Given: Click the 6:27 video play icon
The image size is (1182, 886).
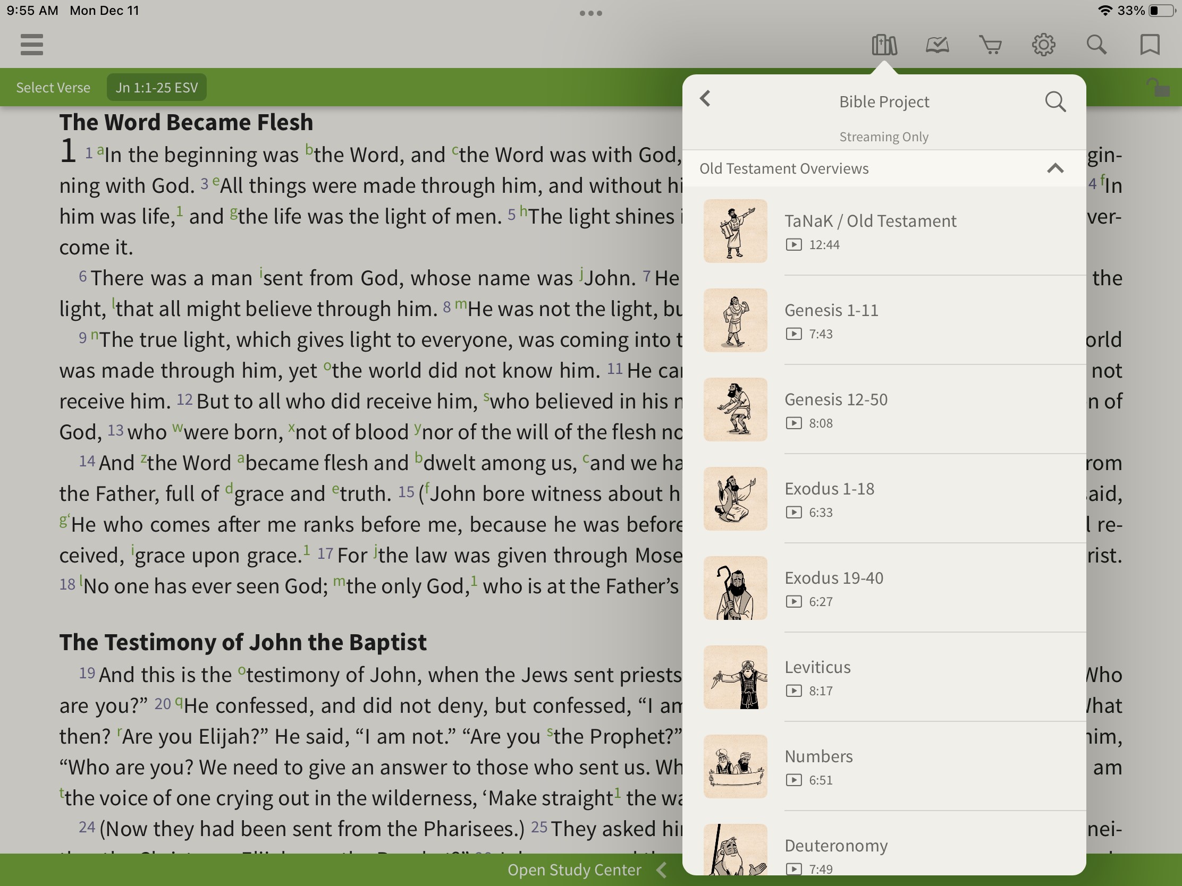Looking at the screenshot, I should (x=793, y=601).
